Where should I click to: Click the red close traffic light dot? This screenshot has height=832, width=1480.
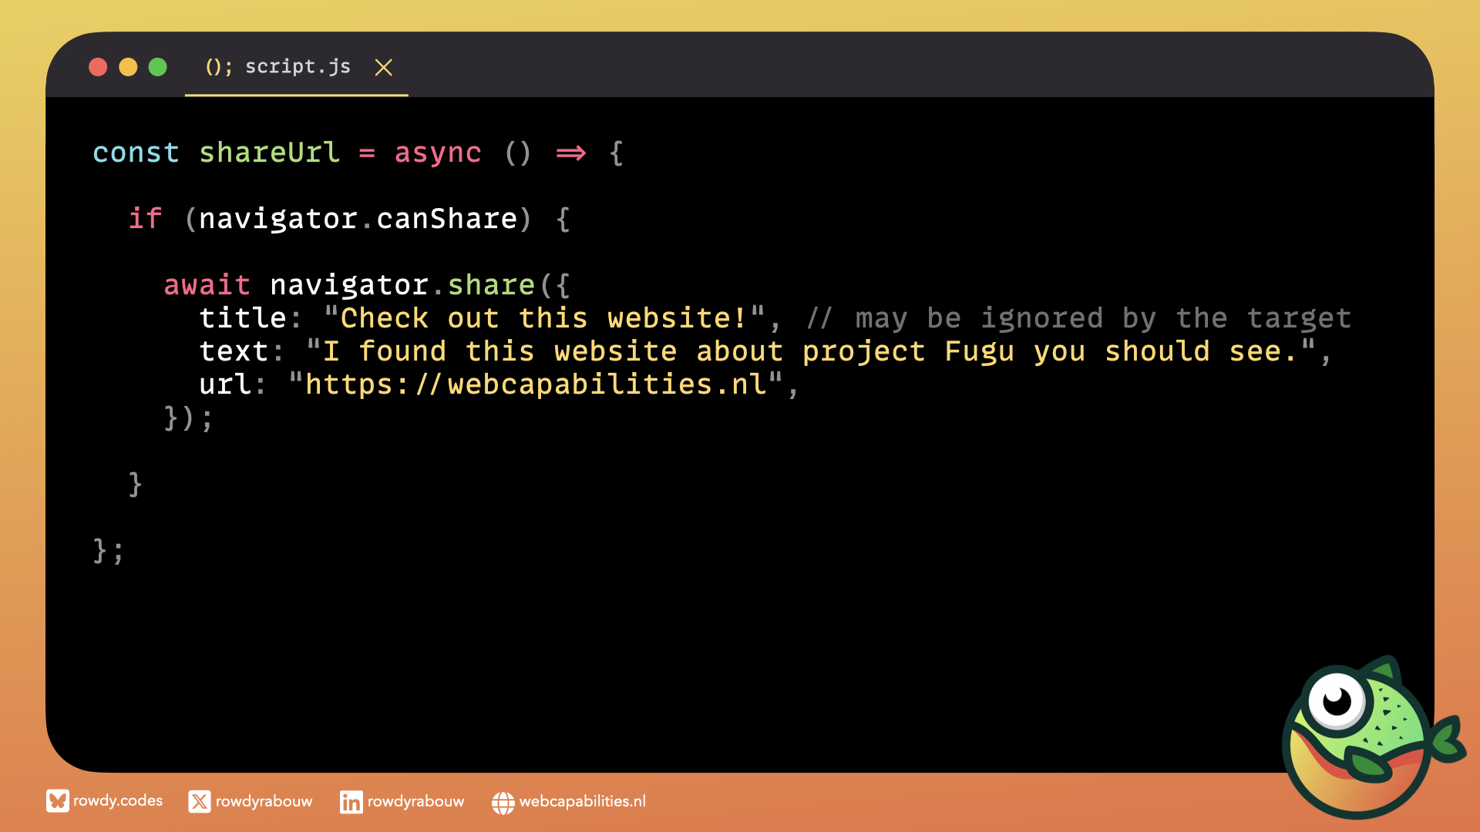98,67
